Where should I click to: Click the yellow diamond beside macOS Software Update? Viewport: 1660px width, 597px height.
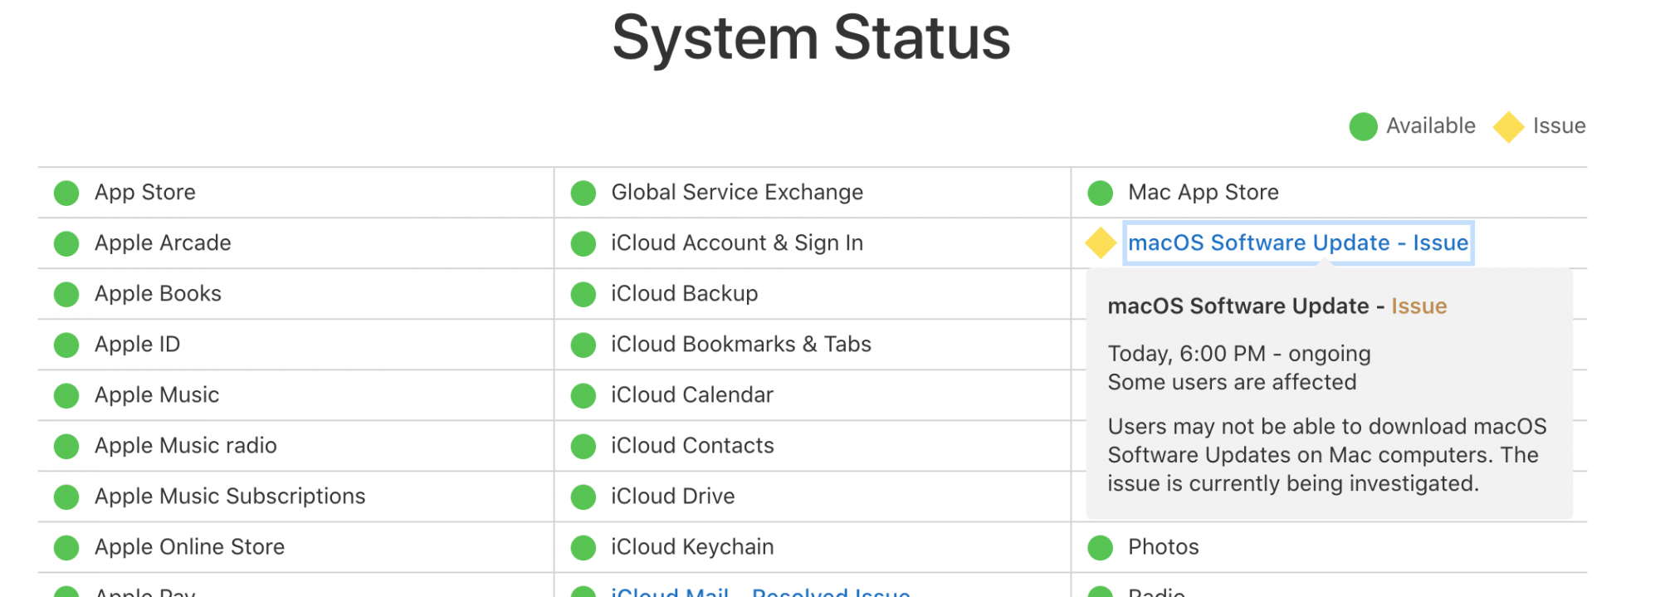[x=1101, y=243]
